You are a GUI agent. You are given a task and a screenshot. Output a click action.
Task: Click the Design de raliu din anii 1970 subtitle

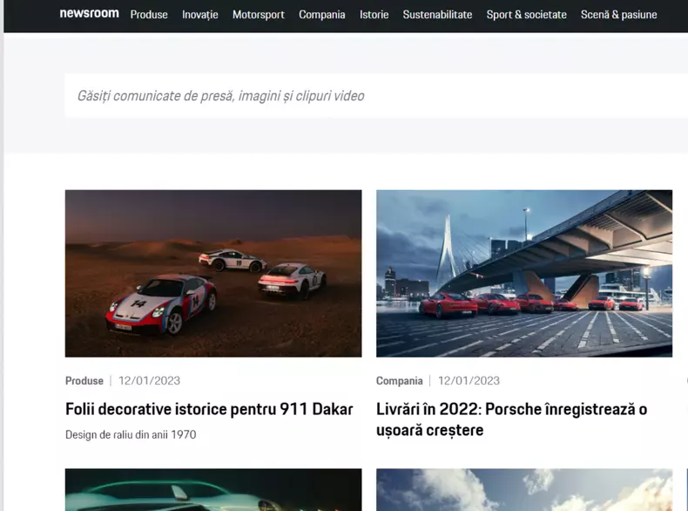click(x=131, y=434)
